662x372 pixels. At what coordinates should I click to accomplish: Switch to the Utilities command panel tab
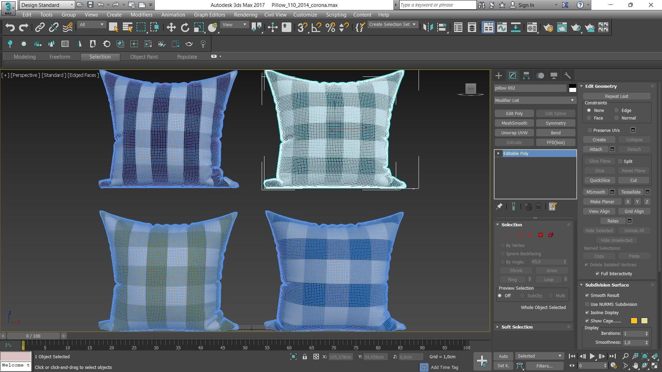[x=568, y=75]
